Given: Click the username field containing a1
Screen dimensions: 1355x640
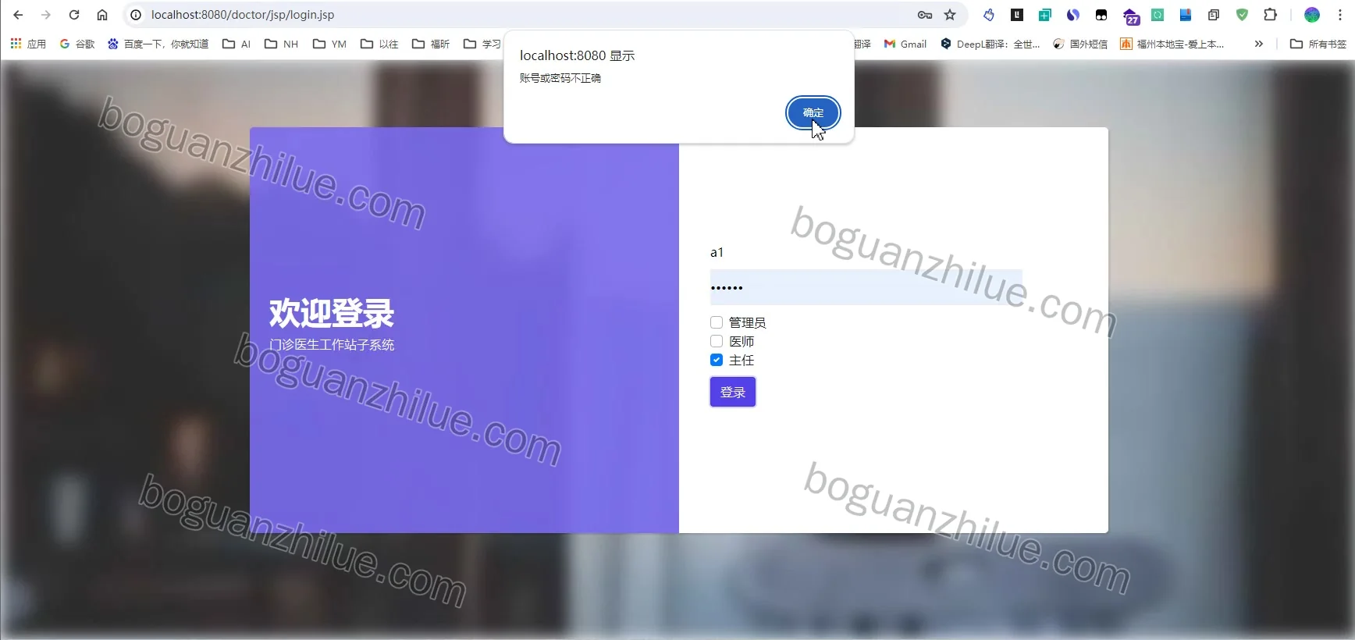Looking at the screenshot, I should [866, 252].
